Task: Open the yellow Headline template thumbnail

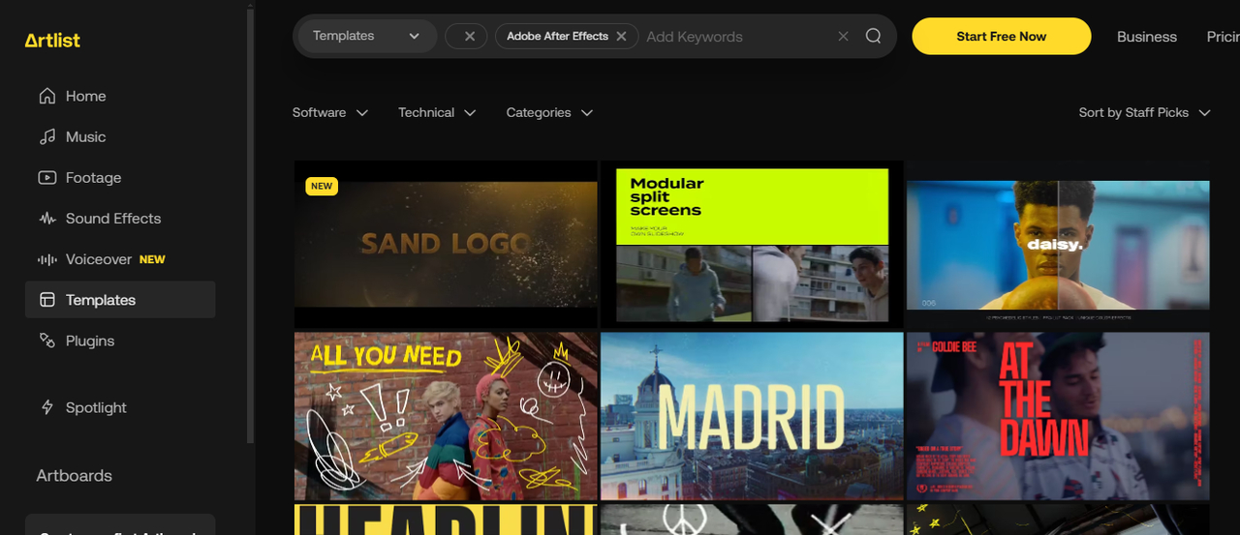Action: coord(446,520)
